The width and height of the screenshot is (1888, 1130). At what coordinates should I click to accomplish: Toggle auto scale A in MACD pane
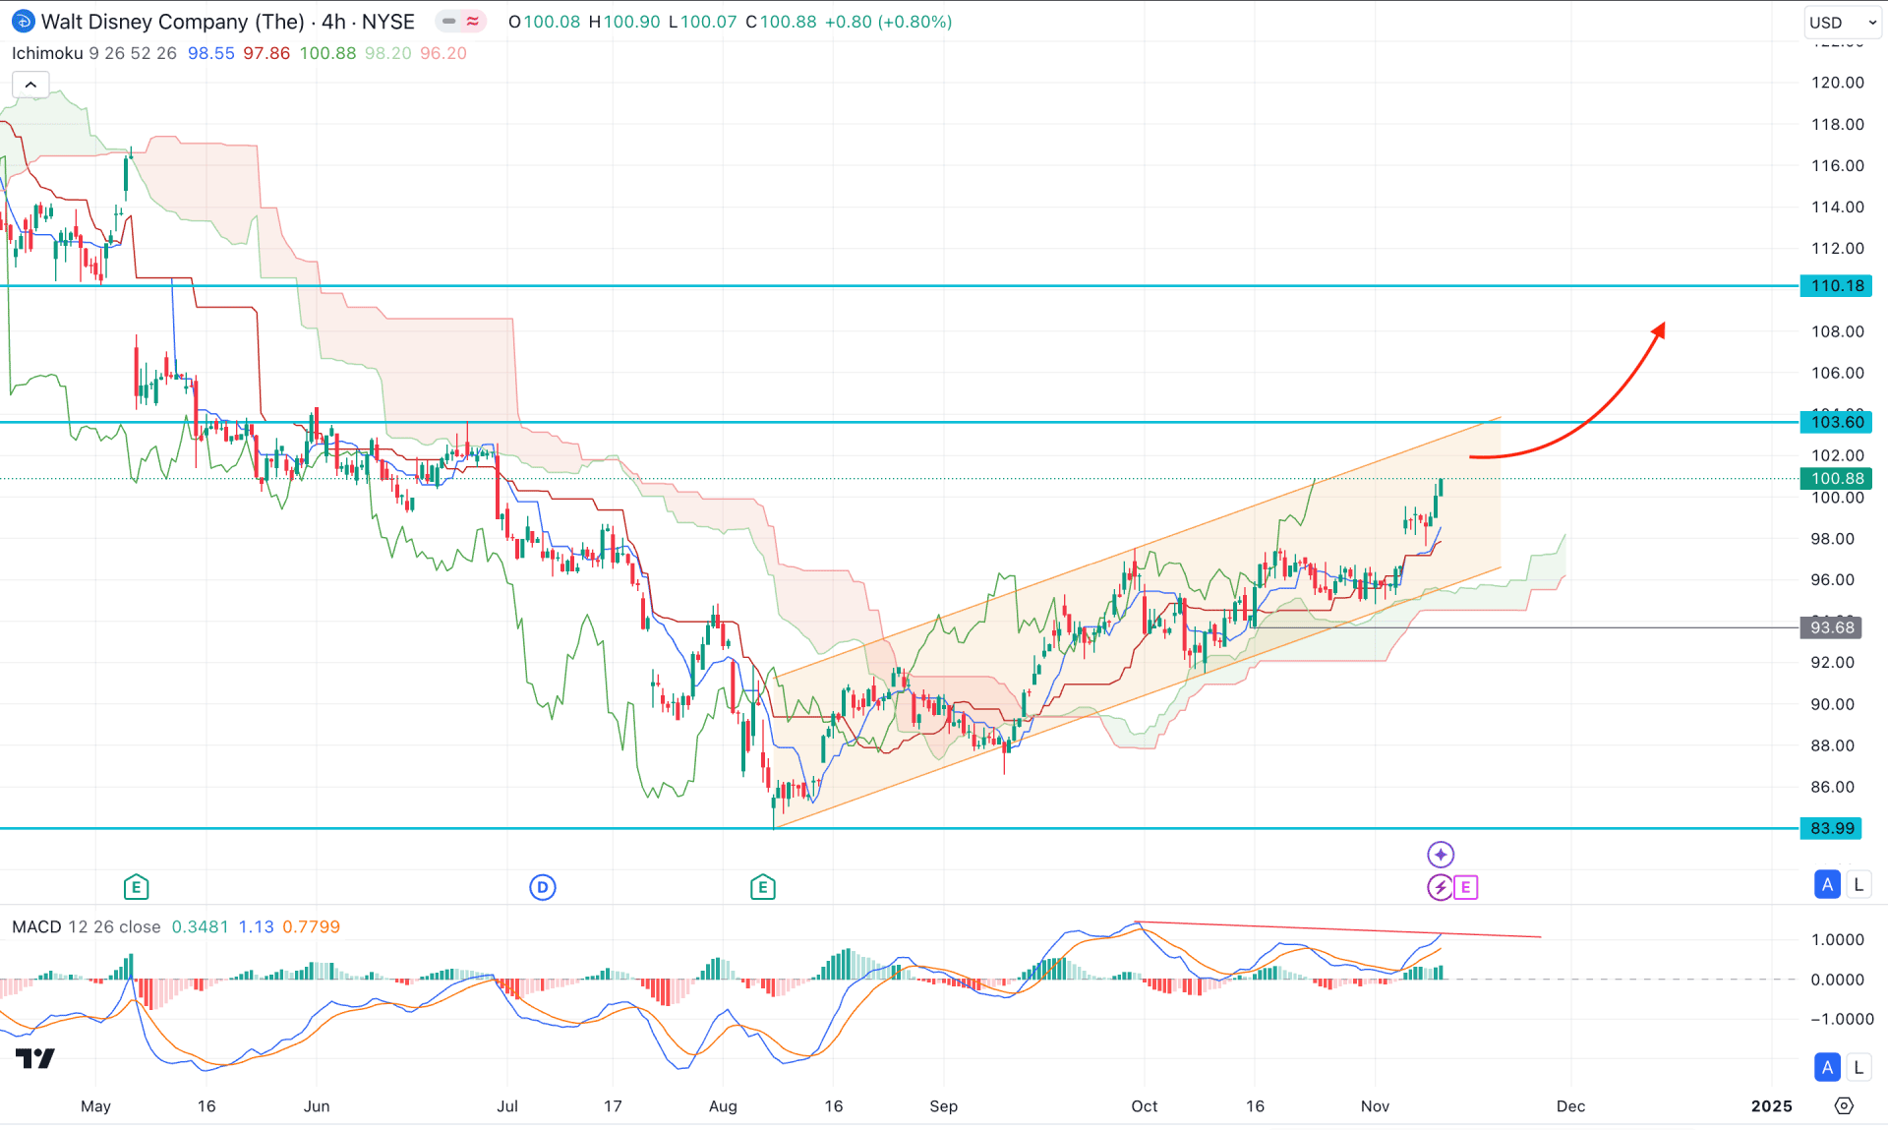1827,1066
